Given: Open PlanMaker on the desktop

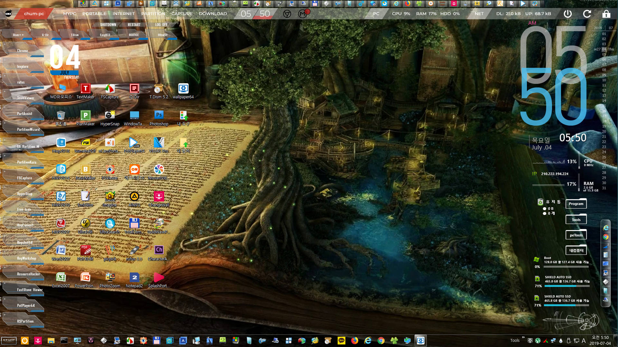Looking at the screenshot, I should pos(85,118).
